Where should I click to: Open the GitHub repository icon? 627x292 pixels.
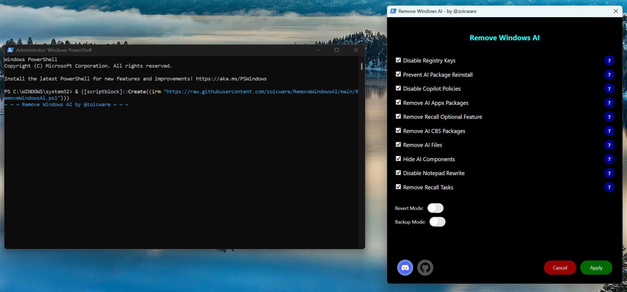pos(425,268)
